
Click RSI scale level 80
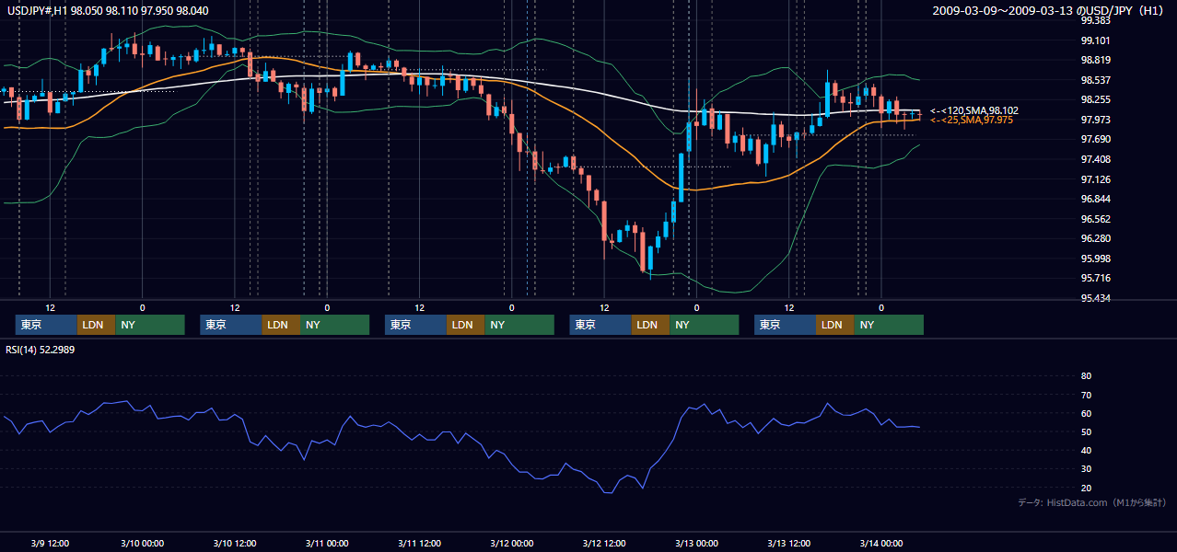tap(1086, 376)
